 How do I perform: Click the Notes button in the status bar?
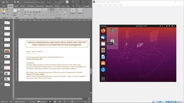(32, 102)
